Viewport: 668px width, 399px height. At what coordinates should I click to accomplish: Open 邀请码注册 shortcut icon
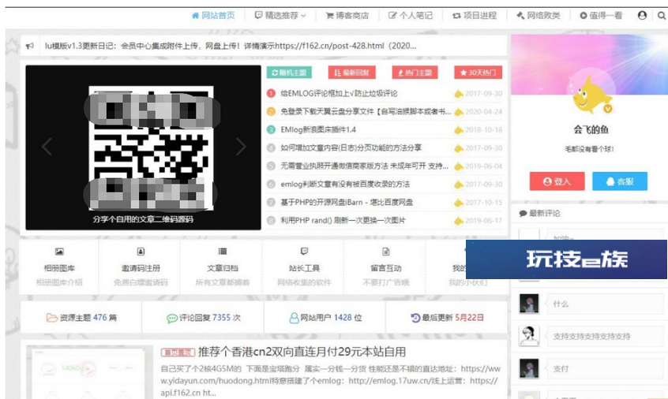[x=141, y=252]
